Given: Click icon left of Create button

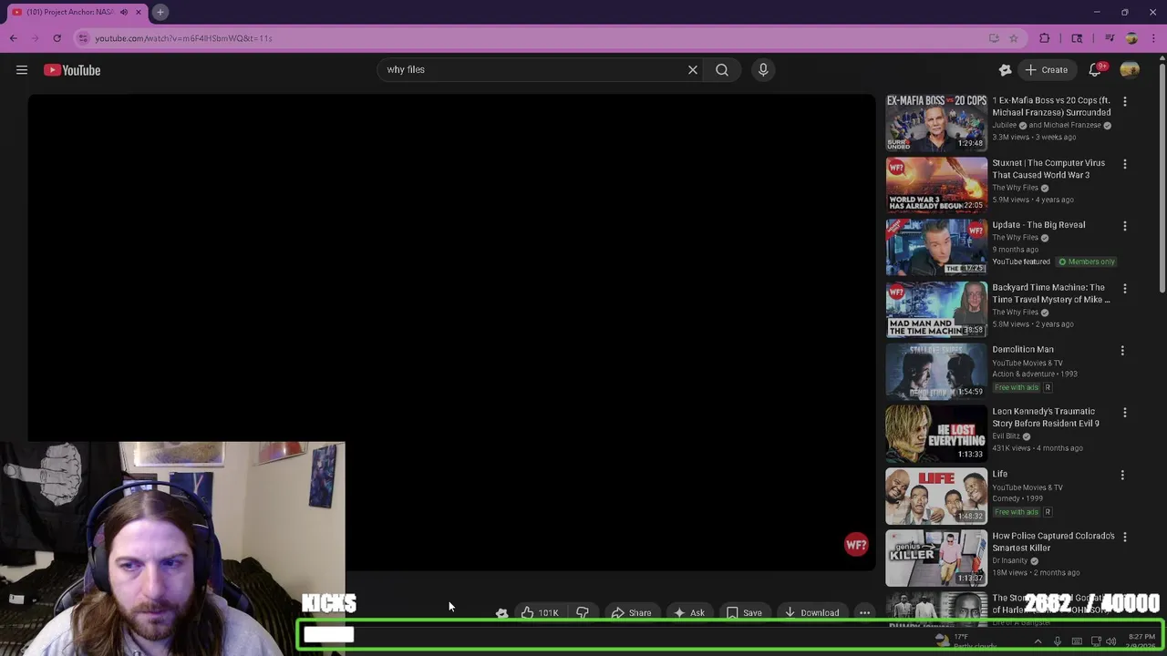Looking at the screenshot, I should click(1005, 70).
